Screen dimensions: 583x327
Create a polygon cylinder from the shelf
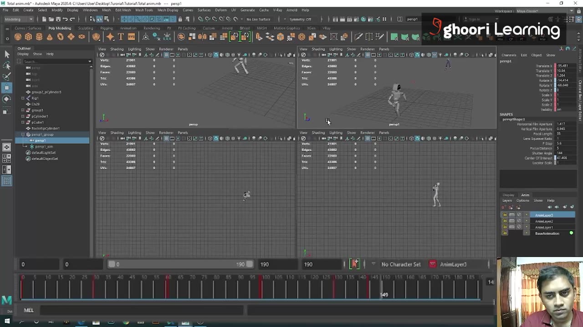point(39,37)
